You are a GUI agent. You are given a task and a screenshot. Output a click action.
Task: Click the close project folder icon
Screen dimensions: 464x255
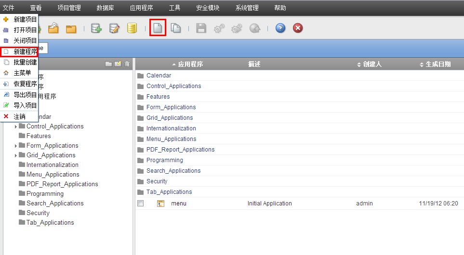pyautogui.click(x=71, y=29)
